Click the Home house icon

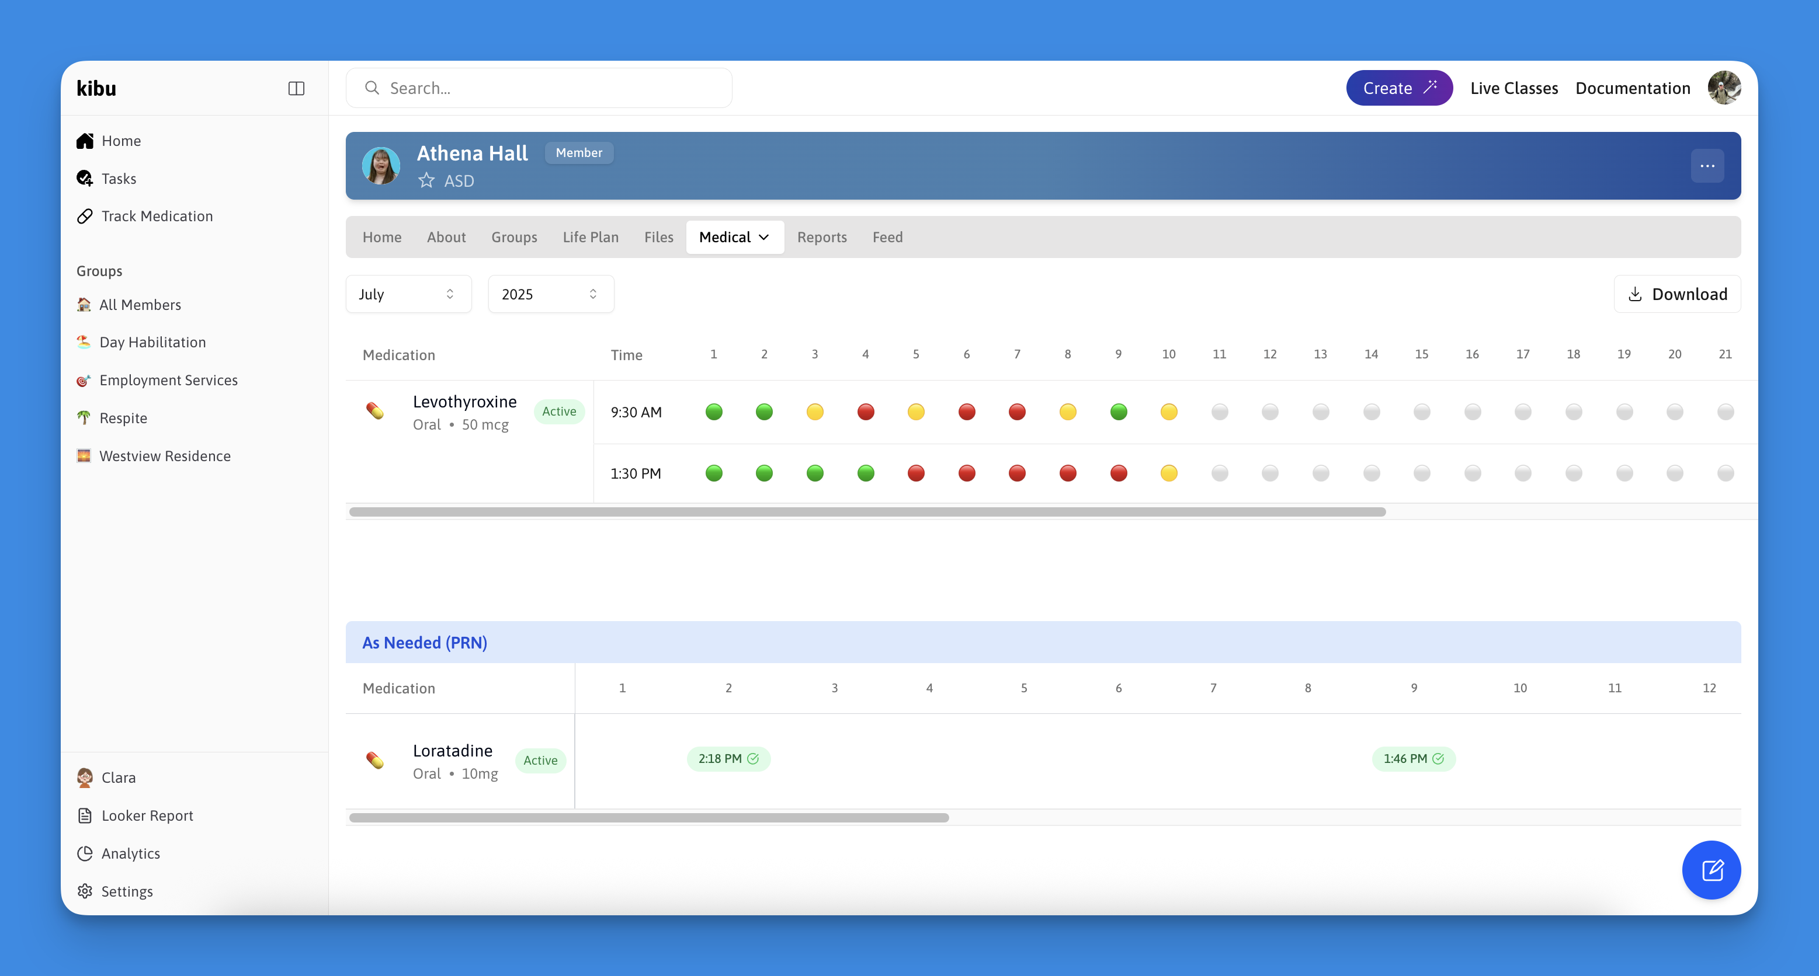click(x=85, y=141)
